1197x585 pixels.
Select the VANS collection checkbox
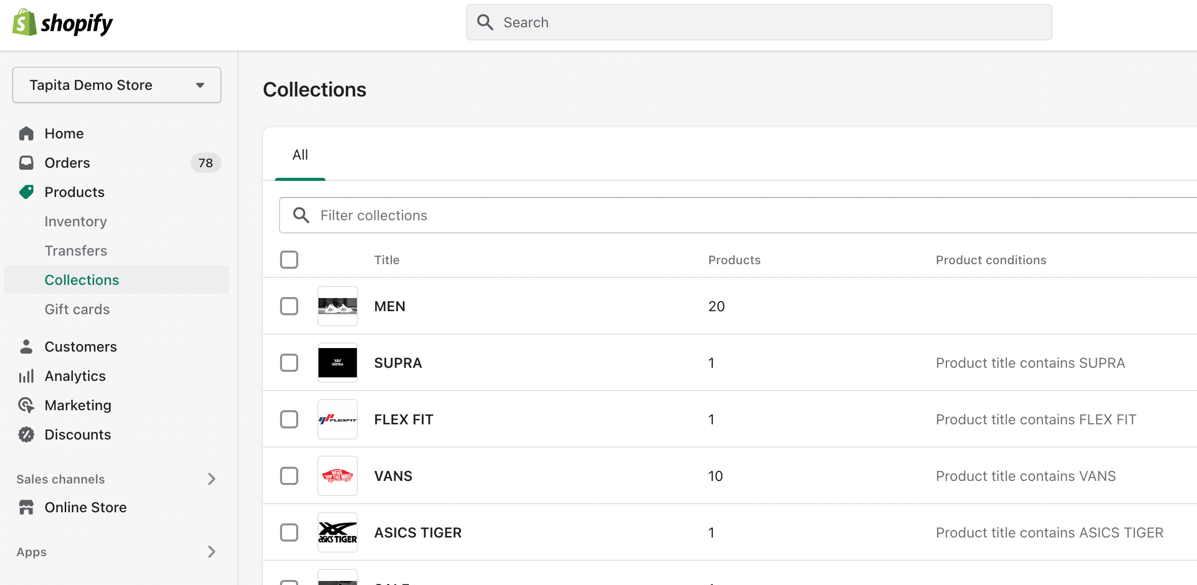point(289,476)
